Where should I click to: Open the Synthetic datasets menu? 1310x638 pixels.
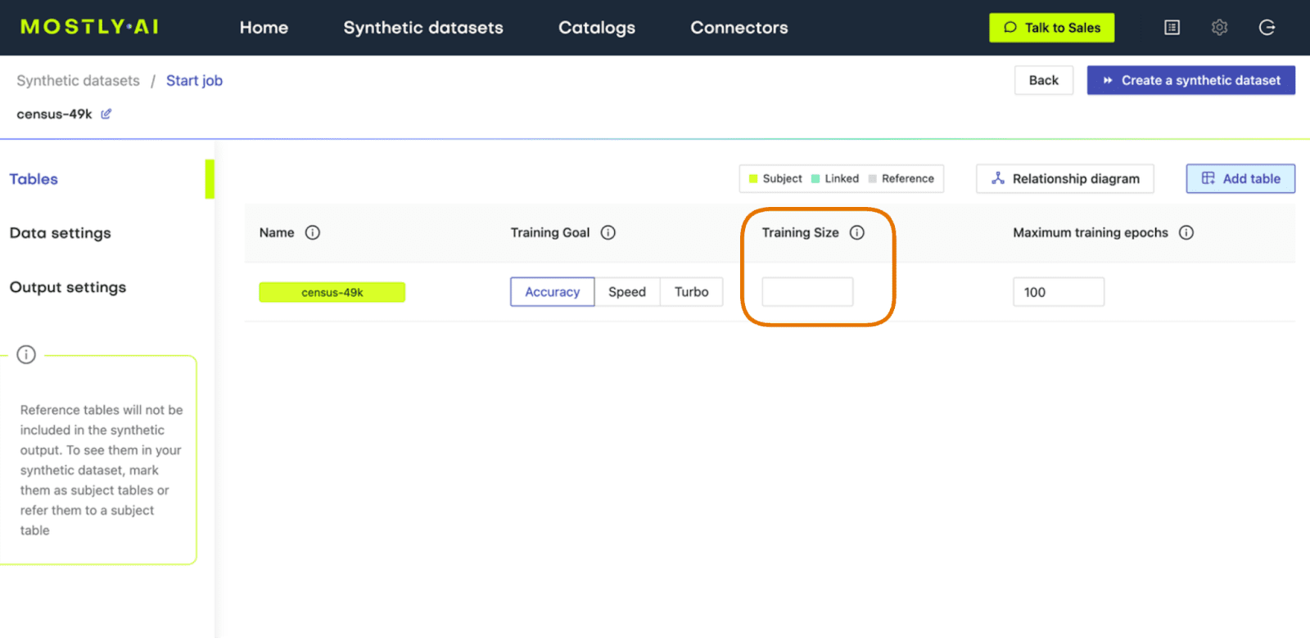(423, 28)
